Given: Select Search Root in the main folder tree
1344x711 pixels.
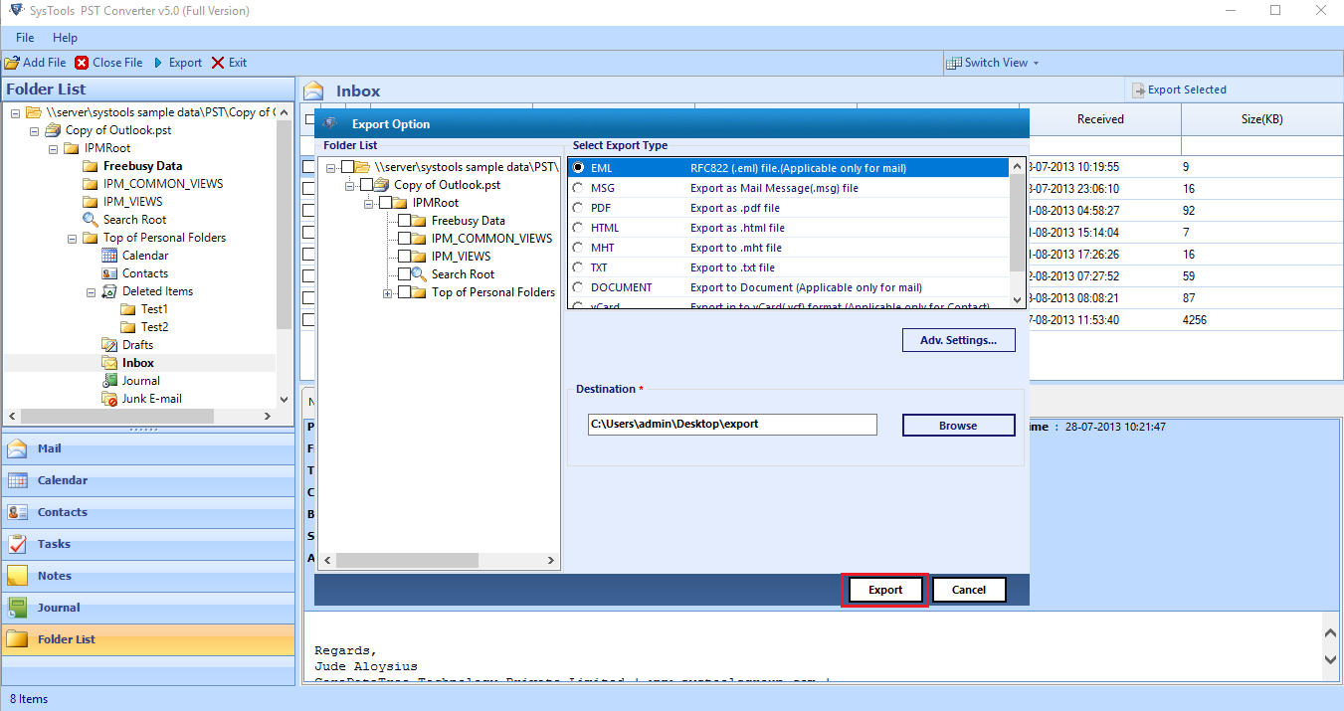Looking at the screenshot, I should pyautogui.click(x=134, y=220).
